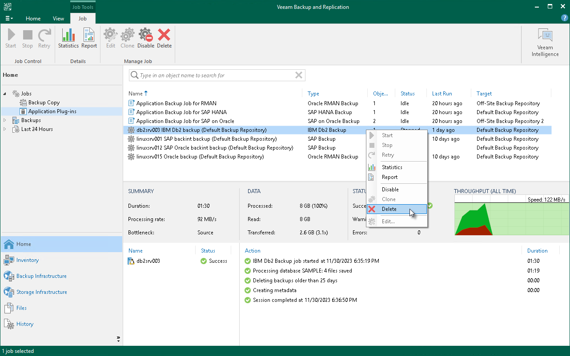Screen dimensions: 570x356
Task: Switch to the Home ribbon tab
Action: pos(33,19)
